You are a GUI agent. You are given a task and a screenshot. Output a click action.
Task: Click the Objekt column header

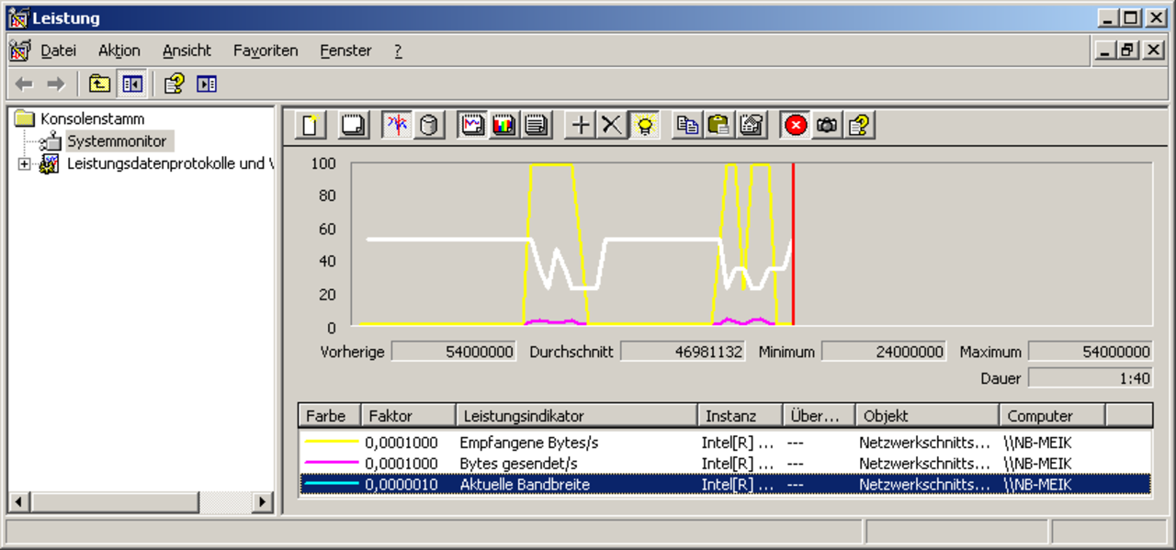coord(926,416)
